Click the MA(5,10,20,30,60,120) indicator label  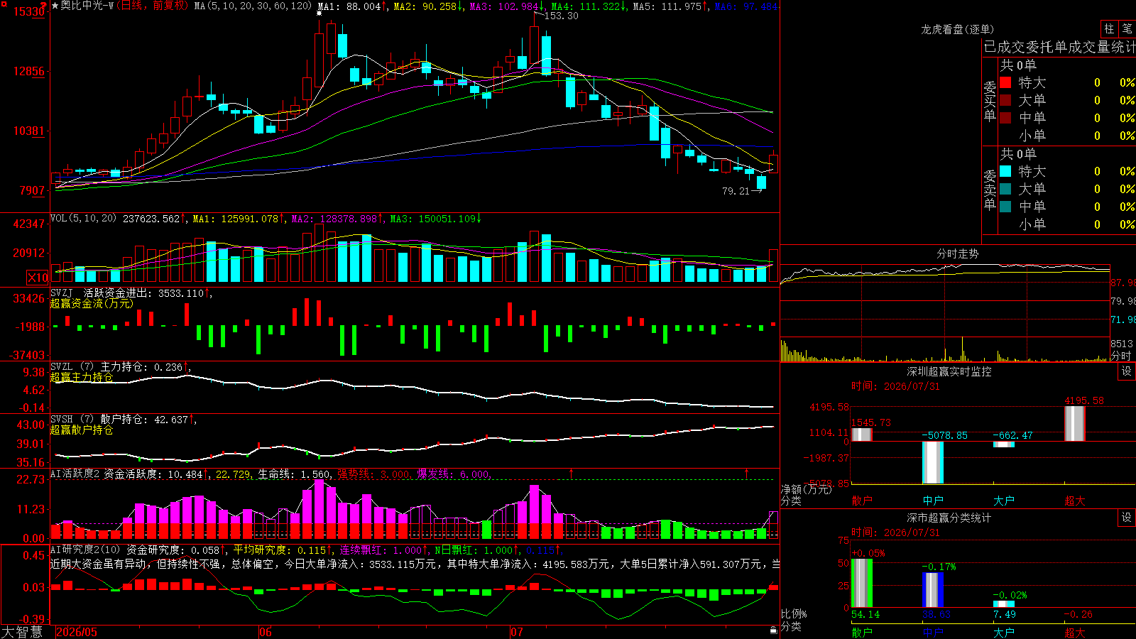[253, 6]
